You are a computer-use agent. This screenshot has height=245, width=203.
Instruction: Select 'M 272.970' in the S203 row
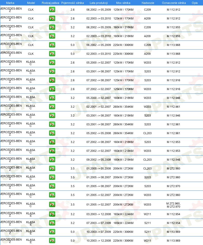[x=173, y=186]
